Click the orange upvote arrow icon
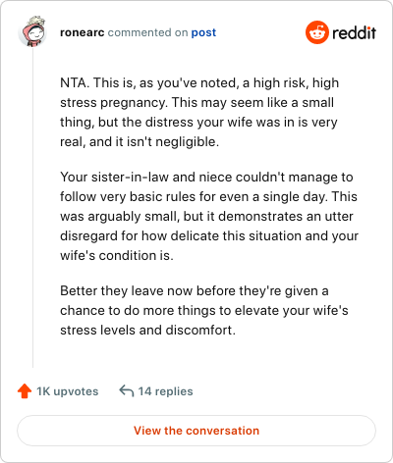 point(25,391)
